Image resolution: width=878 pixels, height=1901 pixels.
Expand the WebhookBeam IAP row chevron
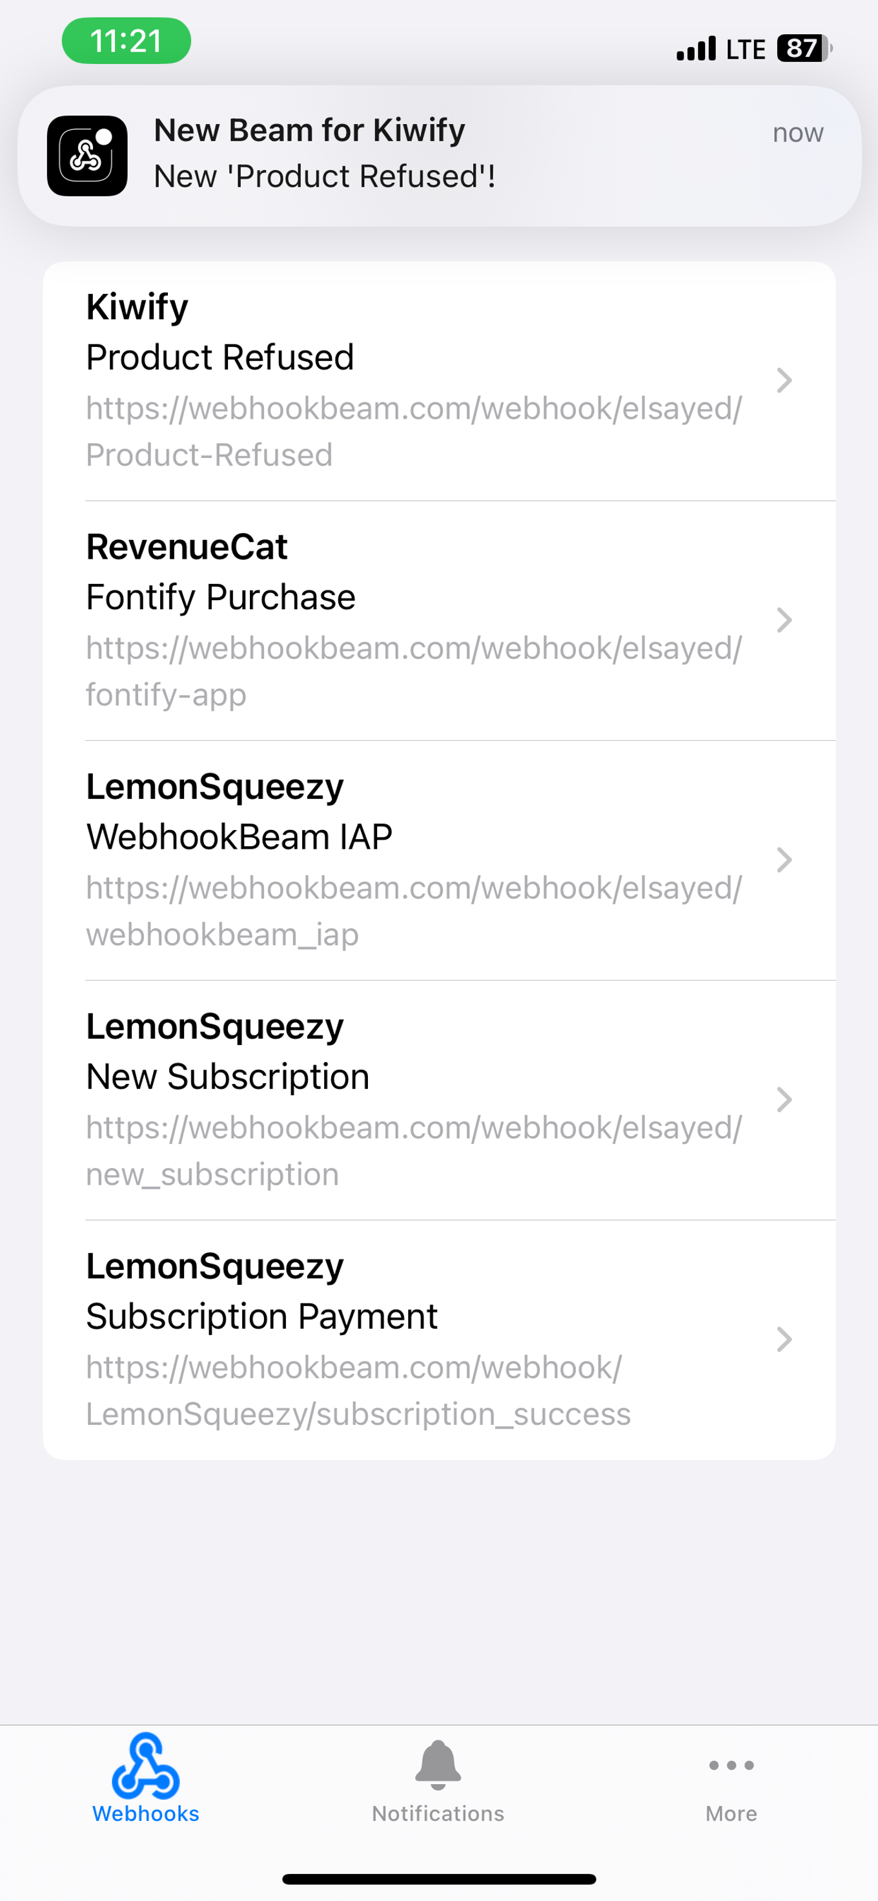coord(784,860)
